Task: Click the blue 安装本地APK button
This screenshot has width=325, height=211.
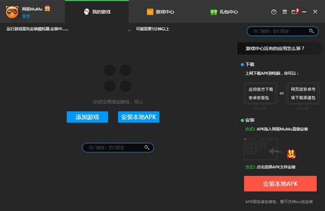Action: (x=139, y=117)
